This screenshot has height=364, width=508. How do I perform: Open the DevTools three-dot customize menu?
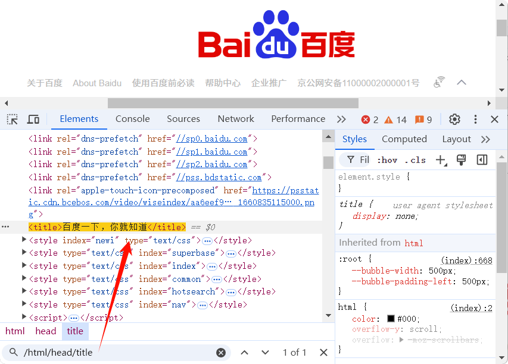pos(475,120)
